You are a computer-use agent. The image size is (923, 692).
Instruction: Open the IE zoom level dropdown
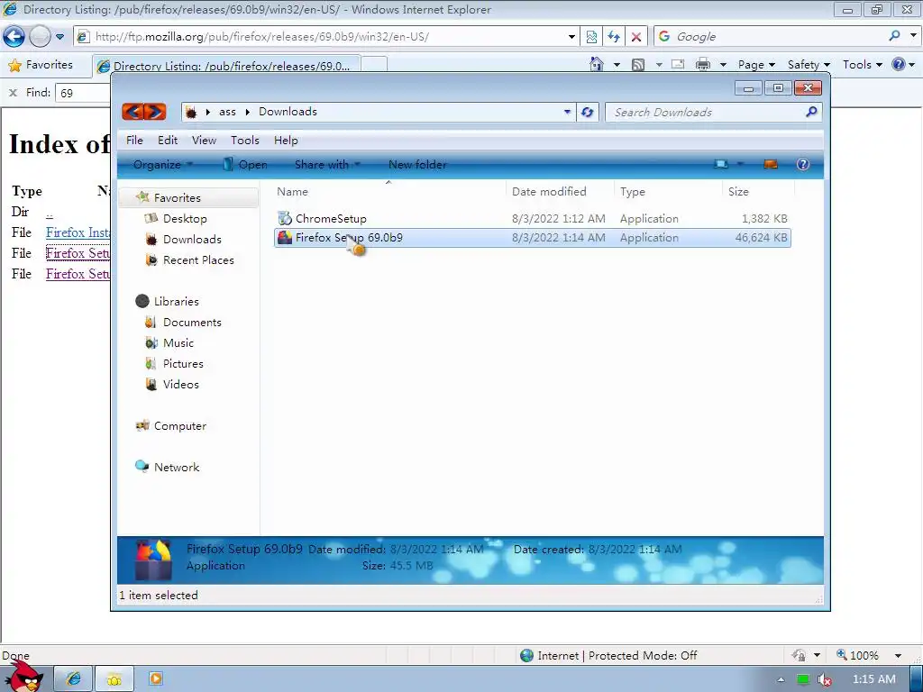pyautogui.click(x=898, y=655)
